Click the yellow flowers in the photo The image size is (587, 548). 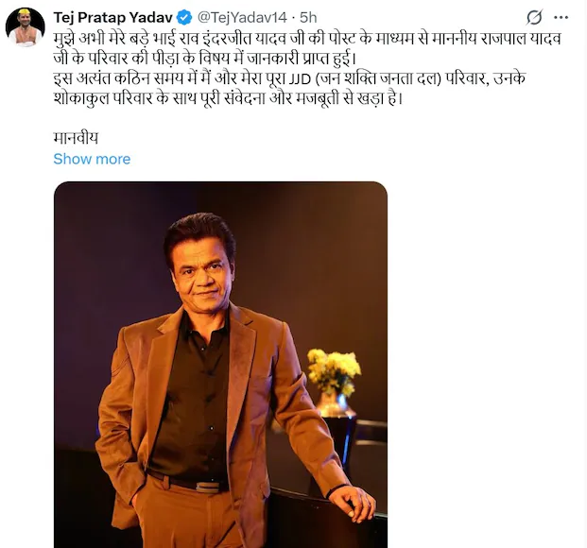pyautogui.click(x=334, y=369)
